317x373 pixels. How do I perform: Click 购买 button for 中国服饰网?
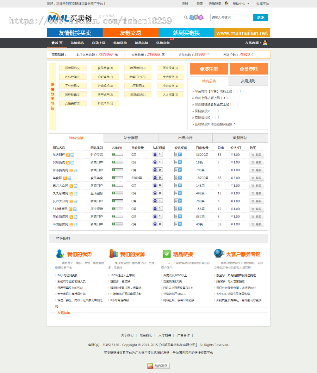pos(257,224)
